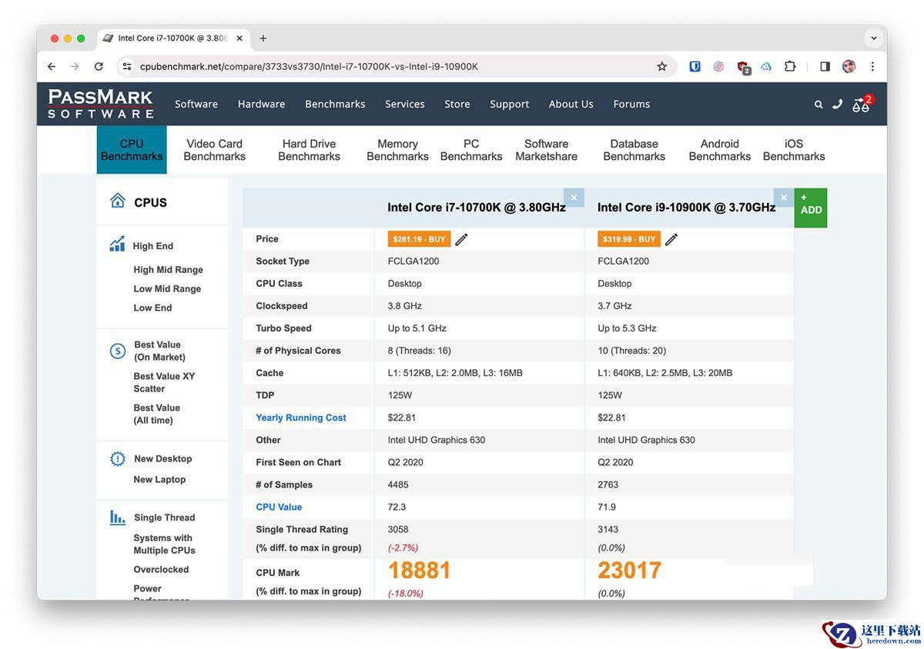This screenshot has height=649, width=924.
Task: Switch to Database Benchmarks tab
Action: pyautogui.click(x=634, y=150)
